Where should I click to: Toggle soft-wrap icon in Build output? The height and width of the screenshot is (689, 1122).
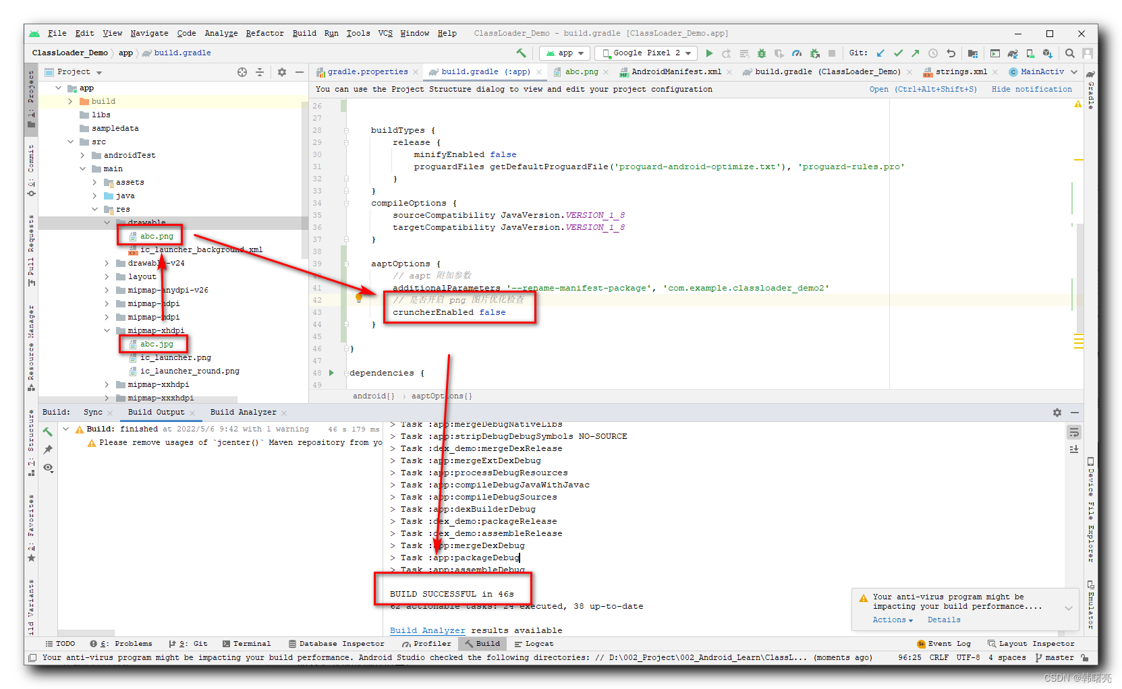pyautogui.click(x=1074, y=432)
